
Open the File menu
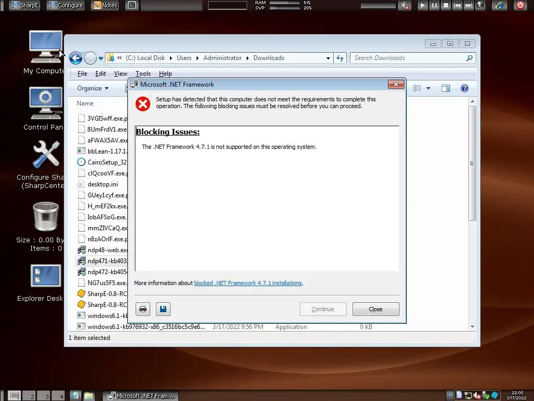[x=82, y=74]
